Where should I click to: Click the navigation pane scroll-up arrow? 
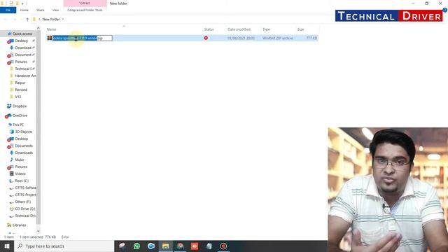tap(38, 28)
